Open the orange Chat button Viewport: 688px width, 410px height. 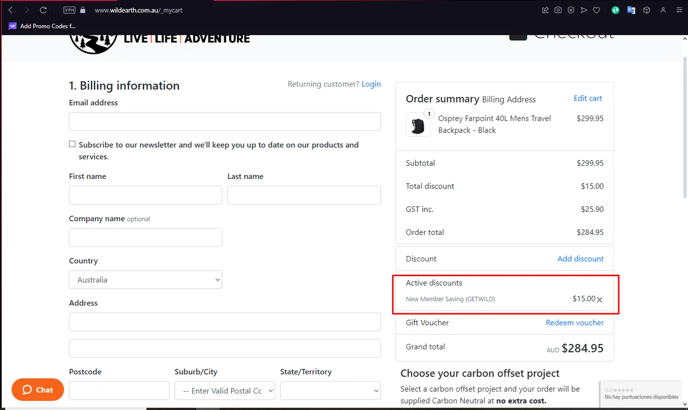coord(38,389)
